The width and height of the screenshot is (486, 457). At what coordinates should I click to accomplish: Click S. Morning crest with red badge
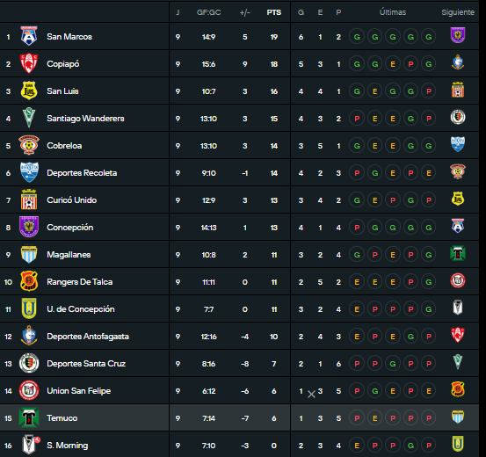click(x=30, y=445)
